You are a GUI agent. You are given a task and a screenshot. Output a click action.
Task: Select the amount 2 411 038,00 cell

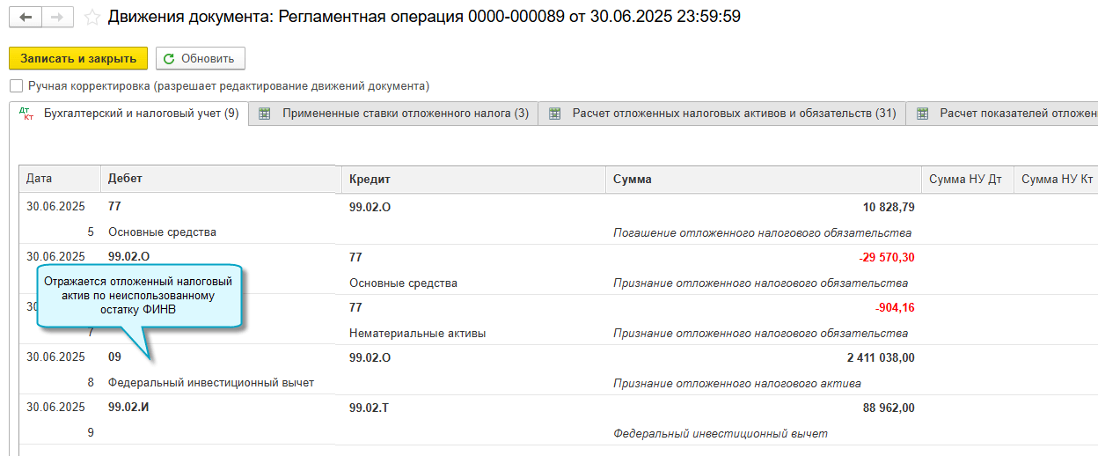point(880,357)
